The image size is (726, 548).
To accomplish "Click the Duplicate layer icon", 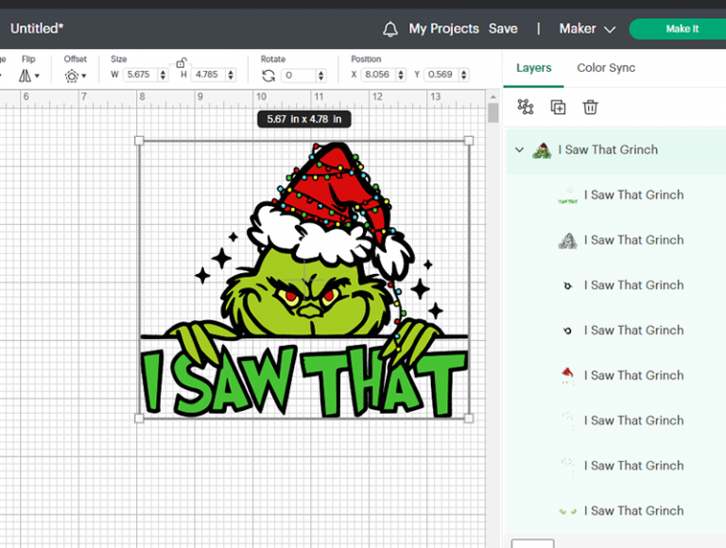I will coord(558,107).
